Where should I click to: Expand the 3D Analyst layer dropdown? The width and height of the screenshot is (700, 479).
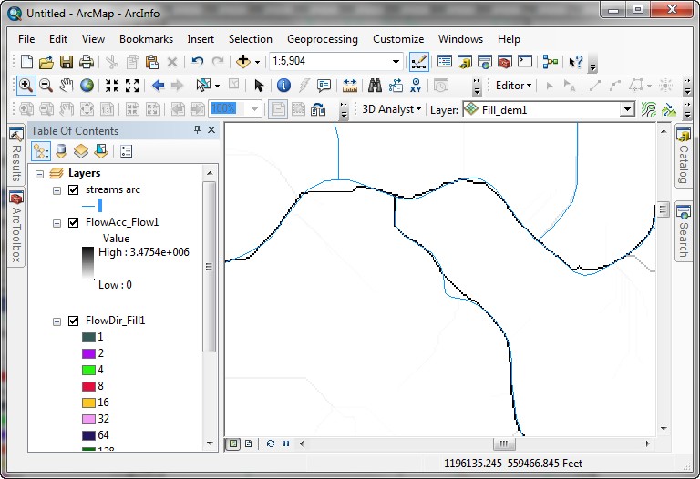(627, 109)
